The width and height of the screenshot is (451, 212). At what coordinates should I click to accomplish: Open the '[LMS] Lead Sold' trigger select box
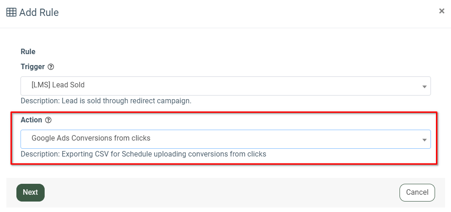[225, 86]
